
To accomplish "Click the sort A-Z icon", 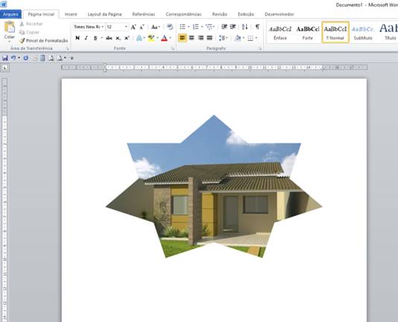I will pyautogui.click(x=245, y=27).
